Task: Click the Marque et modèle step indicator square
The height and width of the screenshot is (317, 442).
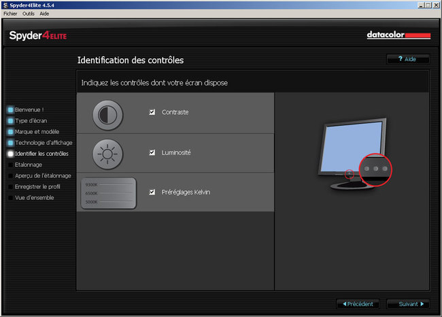Action: coord(10,132)
